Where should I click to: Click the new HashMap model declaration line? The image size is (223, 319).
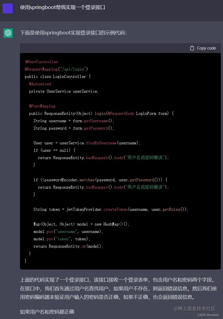click(x=81, y=224)
